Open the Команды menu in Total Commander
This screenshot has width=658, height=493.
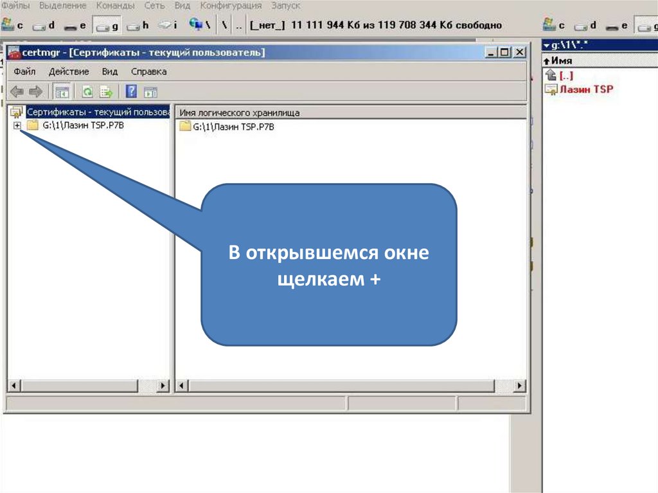pos(116,5)
